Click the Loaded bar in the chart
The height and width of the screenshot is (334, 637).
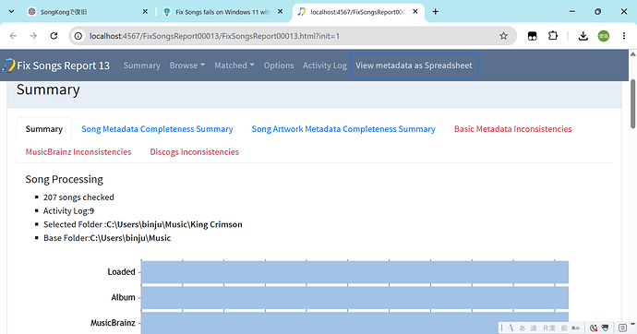tap(355, 272)
